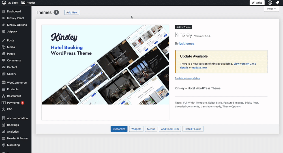Viewport: 283px width, 153px height.
Task: Click the Products box icon
Action: point(4,89)
